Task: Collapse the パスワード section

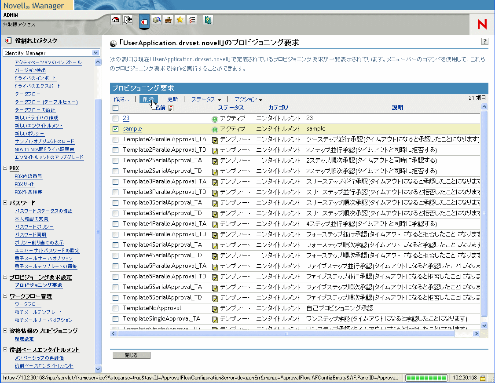Action: 5,203
